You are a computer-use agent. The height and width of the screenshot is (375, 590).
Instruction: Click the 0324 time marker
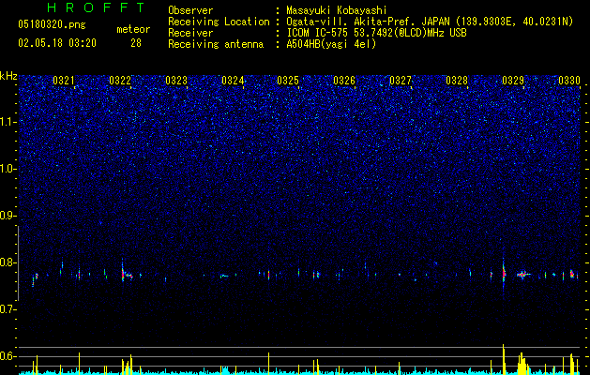tap(233, 81)
